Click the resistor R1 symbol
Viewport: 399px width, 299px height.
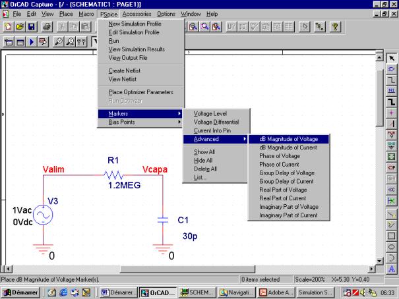click(x=113, y=175)
